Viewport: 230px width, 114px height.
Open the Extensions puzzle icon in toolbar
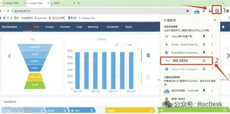pyautogui.click(x=217, y=11)
